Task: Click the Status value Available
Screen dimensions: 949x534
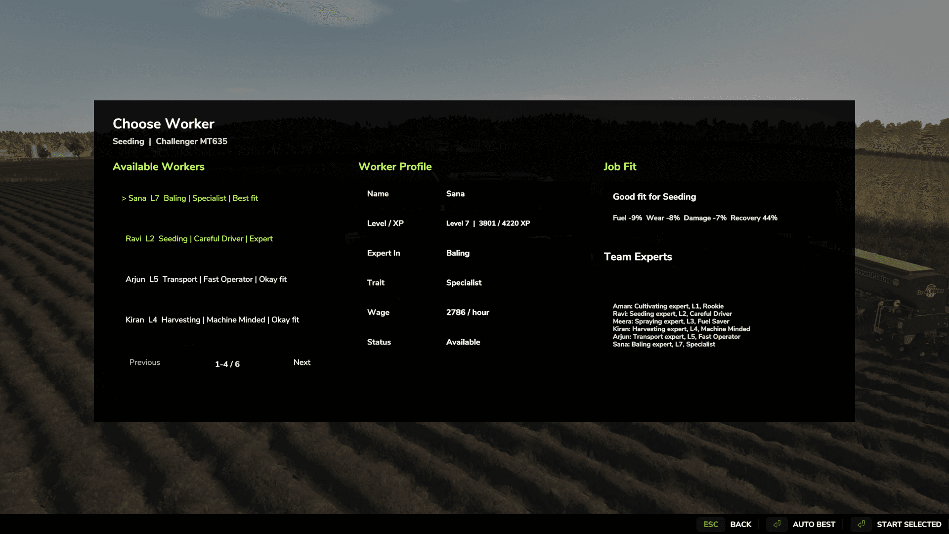Action: (x=463, y=342)
